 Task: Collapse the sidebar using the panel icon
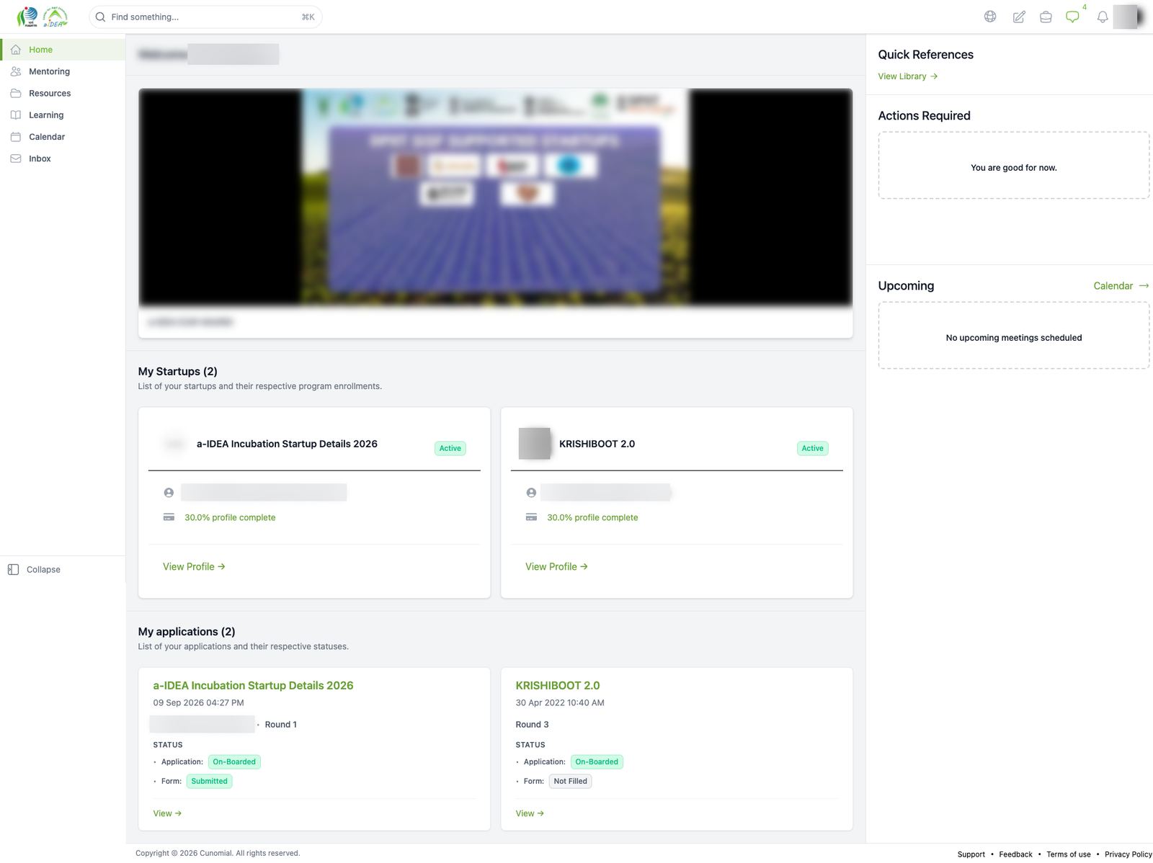[x=13, y=569]
